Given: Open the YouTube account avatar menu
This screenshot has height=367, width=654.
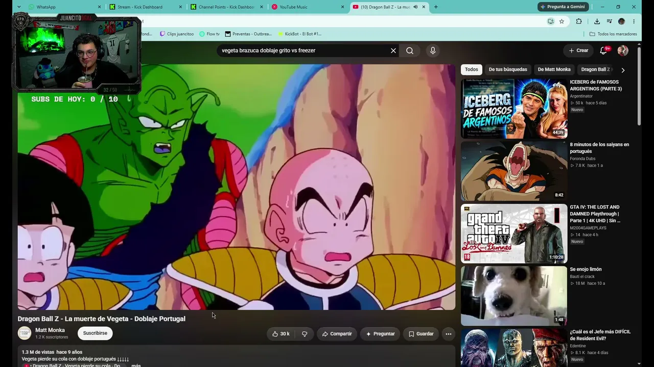Looking at the screenshot, I should click(x=623, y=50).
